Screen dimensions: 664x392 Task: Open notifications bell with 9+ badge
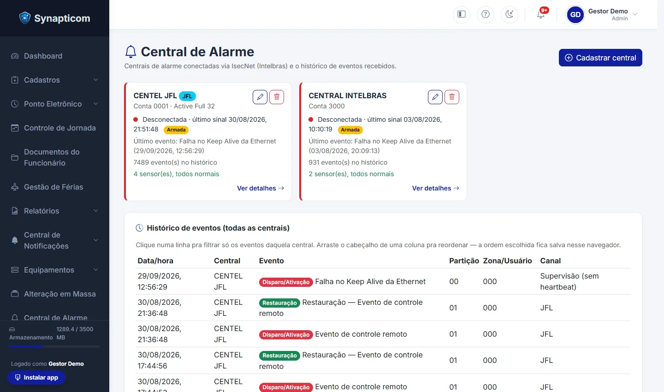pyautogui.click(x=541, y=14)
